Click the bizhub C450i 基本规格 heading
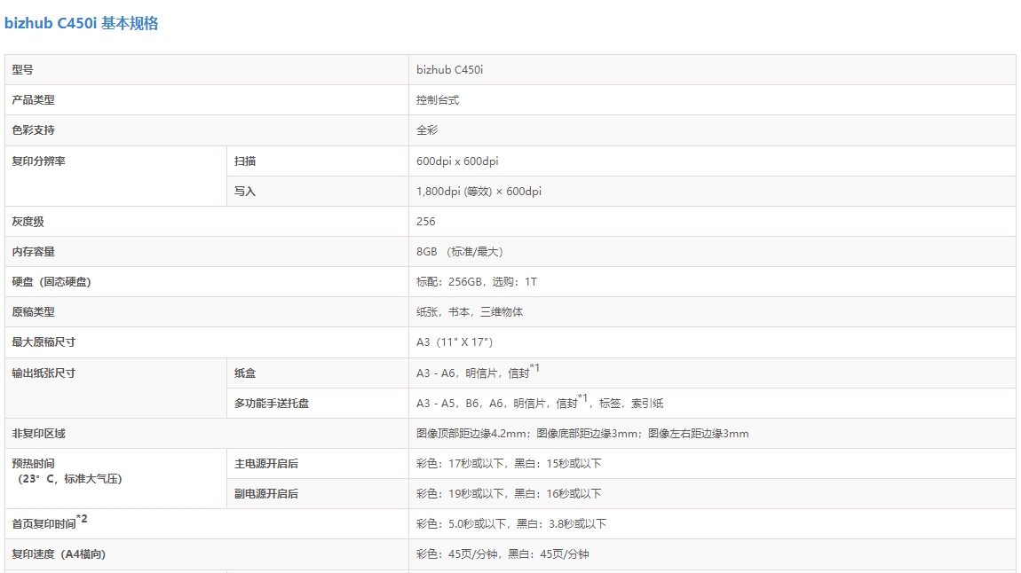The width and height of the screenshot is (1021, 573). pos(81,24)
